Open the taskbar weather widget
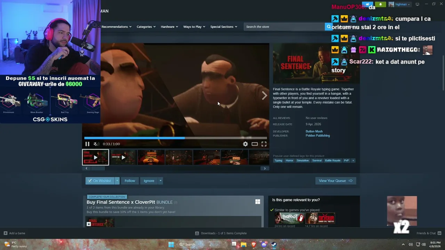The image size is (445, 250). click(x=16, y=244)
